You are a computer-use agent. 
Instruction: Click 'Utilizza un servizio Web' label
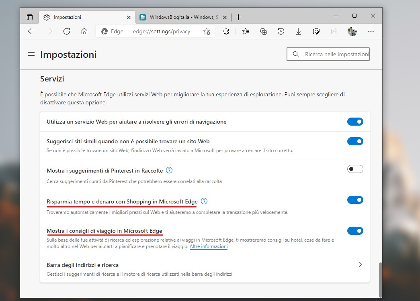coord(137,122)
